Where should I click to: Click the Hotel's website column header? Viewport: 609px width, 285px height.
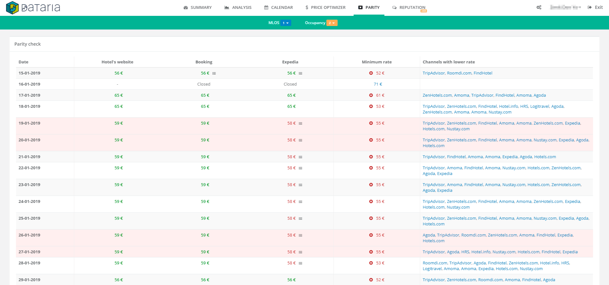117,62
